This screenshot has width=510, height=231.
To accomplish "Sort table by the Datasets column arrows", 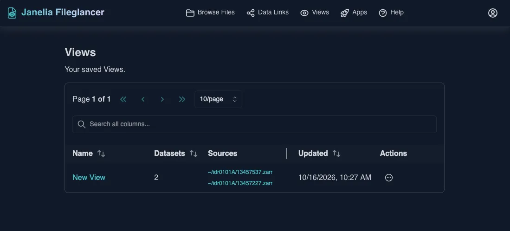I will [x=194, y=154].
